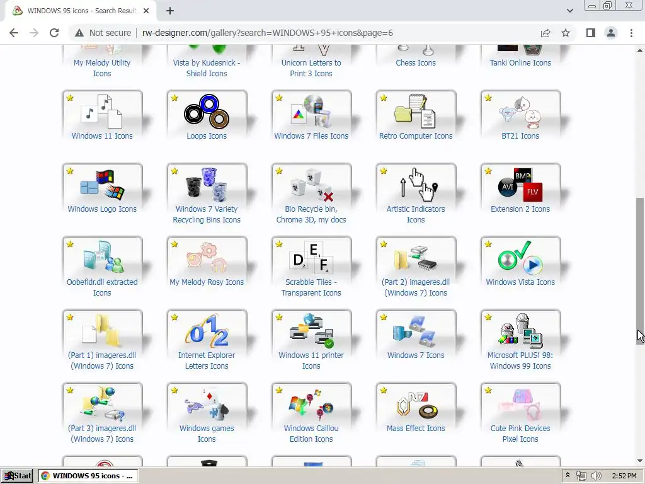Share this page via share icon
645x484 pixels.
coord(545,33)
